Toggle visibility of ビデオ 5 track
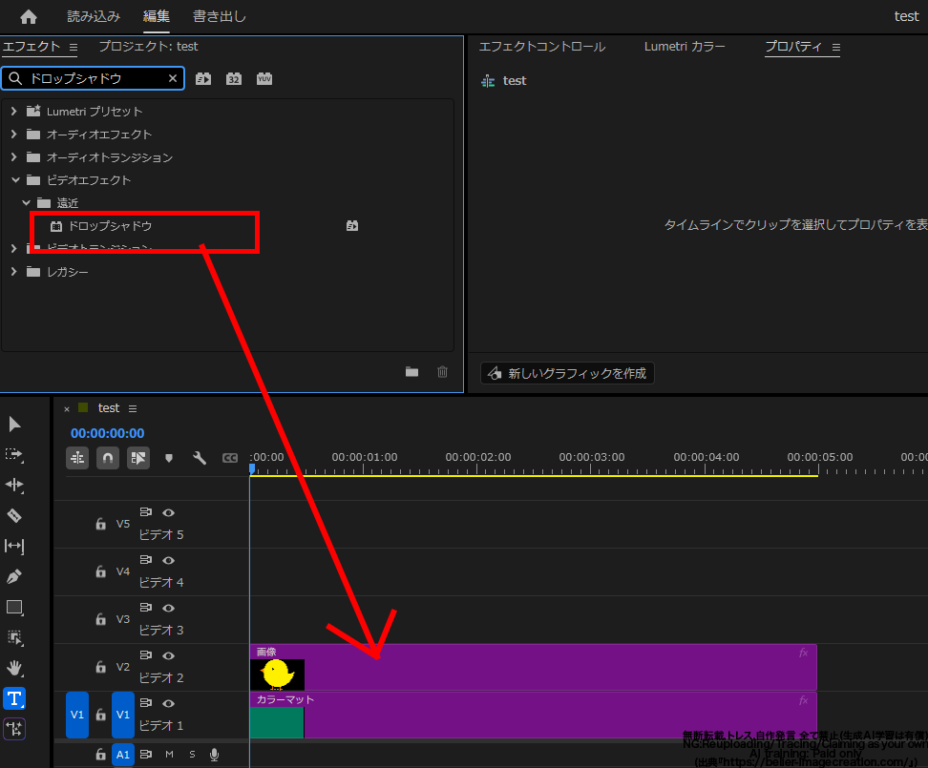Image resolution: width=928 pixels, height=768 pixels. (x=169, y=512)
